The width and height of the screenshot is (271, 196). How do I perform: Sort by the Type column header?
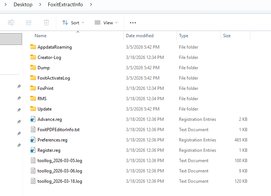pos(183,36)
